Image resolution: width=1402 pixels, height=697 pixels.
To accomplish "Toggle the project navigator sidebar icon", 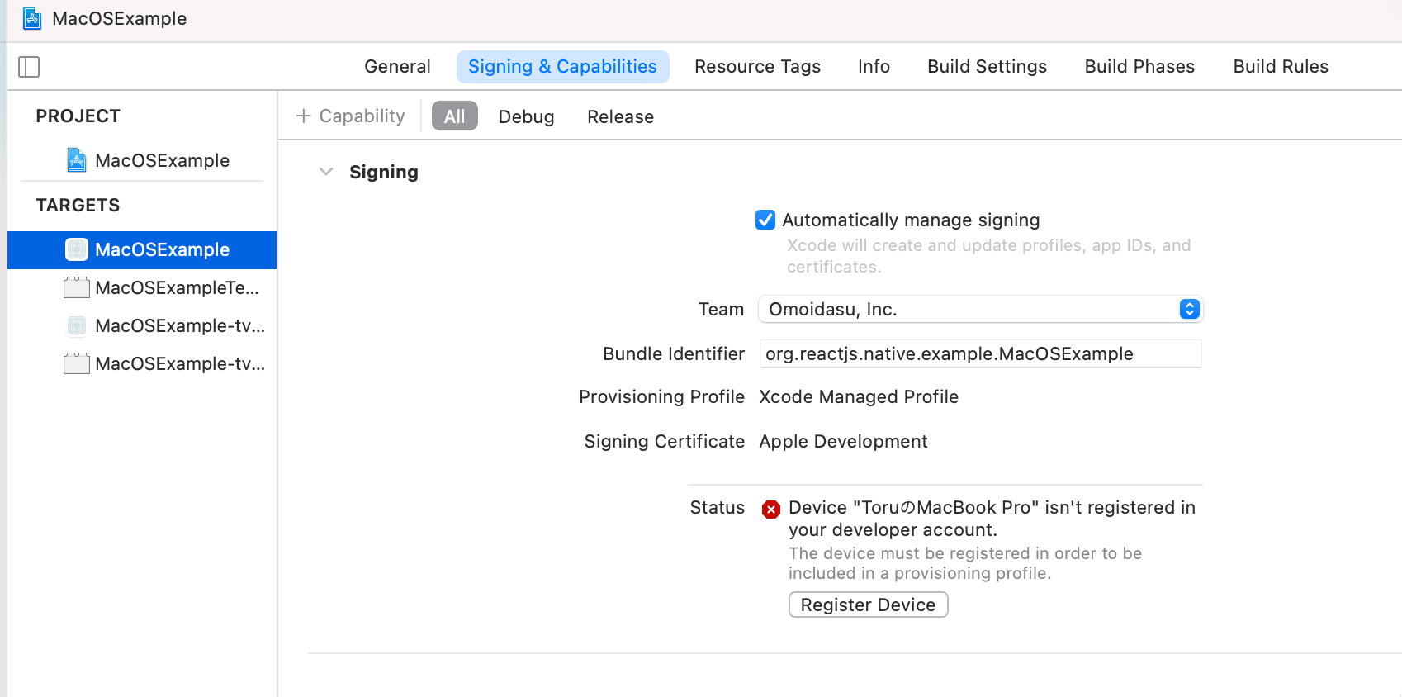I will pyautogui.click(x=29, y=67).
